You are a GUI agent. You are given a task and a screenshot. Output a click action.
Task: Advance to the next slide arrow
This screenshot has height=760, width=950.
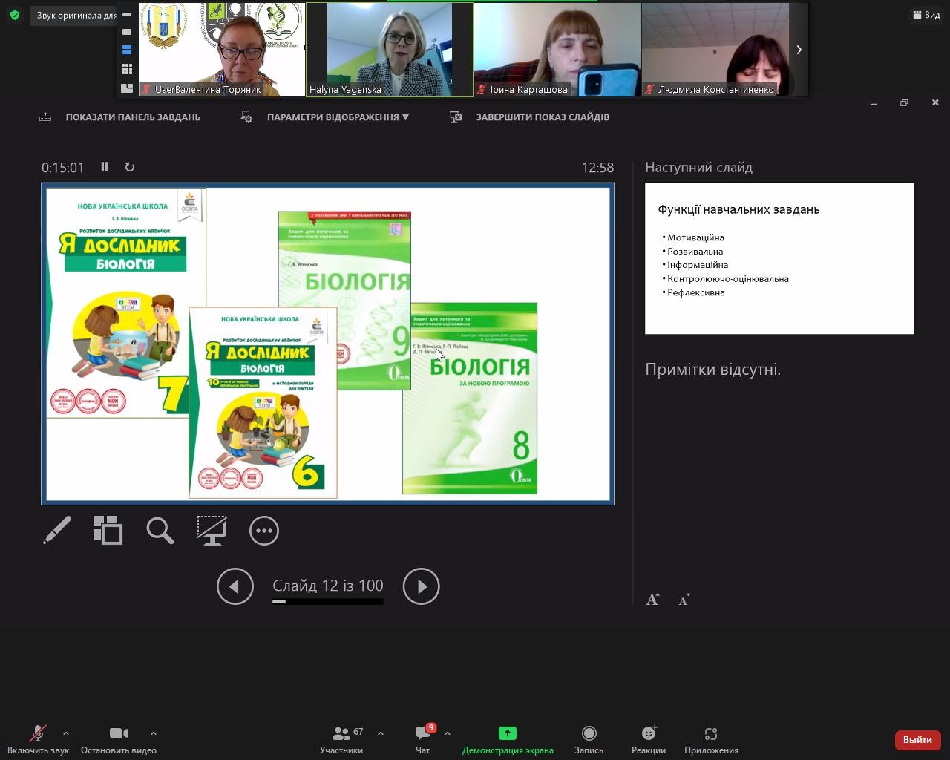pos(421,586)
